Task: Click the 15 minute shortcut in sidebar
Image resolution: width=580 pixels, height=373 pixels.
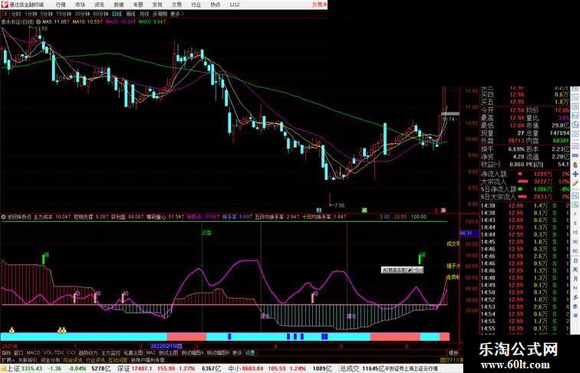Action: (575, 233)
